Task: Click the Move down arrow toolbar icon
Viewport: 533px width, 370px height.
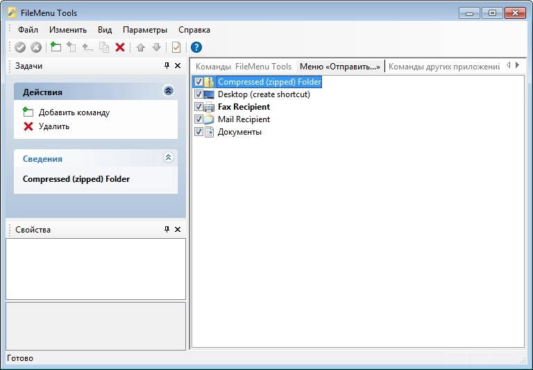Action: [x=156, y=47]
